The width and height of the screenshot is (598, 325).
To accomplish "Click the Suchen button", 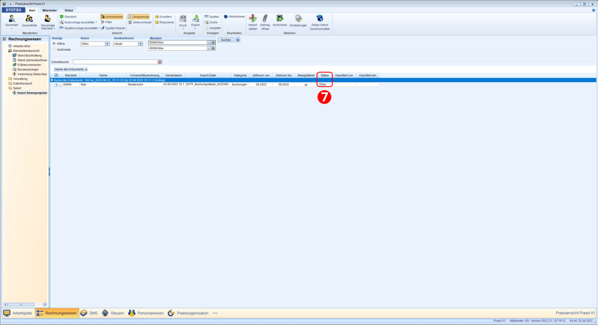I will tap(225, 40).
